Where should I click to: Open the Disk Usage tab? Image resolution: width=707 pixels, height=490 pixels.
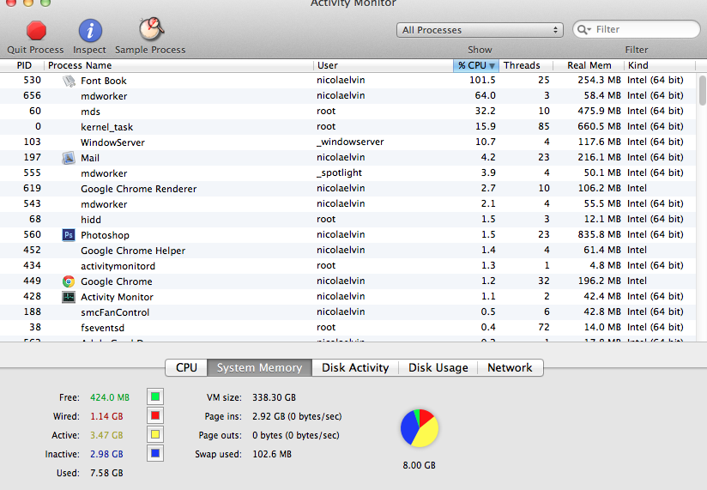(x=438, y=368)
